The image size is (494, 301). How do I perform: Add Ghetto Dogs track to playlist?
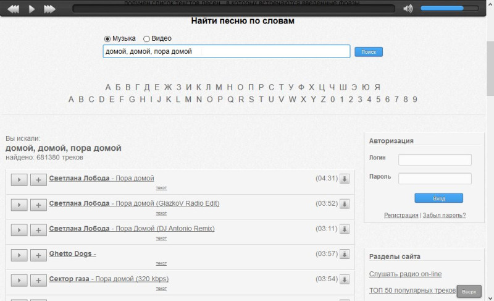38,255
